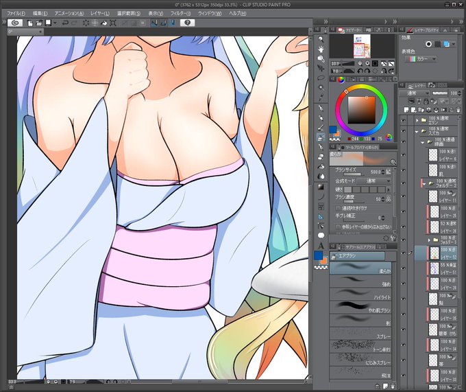Click the Rotate right icon in the Navigator
Viewport: 466px width, 392px height.
point(367,71)
